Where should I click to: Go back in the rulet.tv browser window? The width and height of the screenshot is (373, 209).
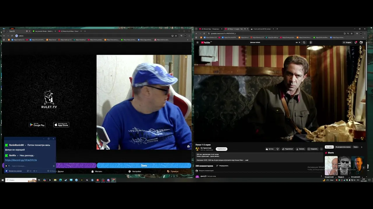coord(4,36)
